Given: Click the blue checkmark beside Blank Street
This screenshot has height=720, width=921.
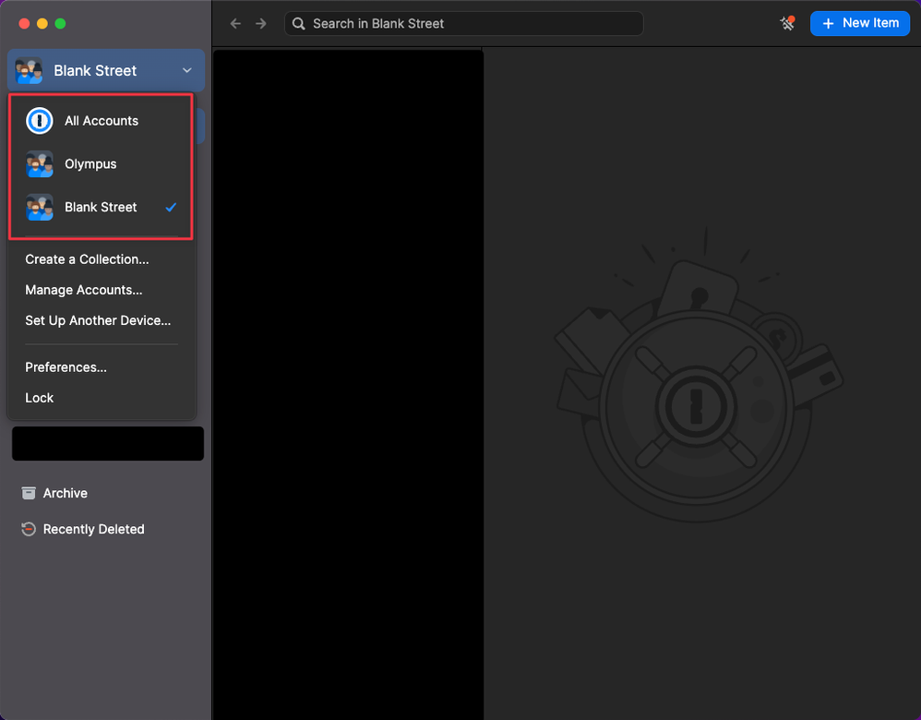Looking at the screenshot, I should click(171, 207).
